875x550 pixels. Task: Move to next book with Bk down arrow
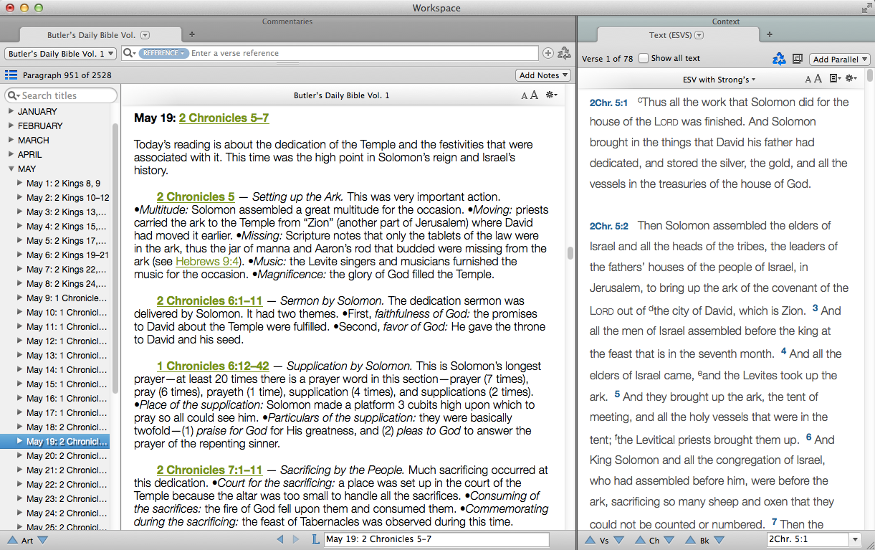coord(719,540)
